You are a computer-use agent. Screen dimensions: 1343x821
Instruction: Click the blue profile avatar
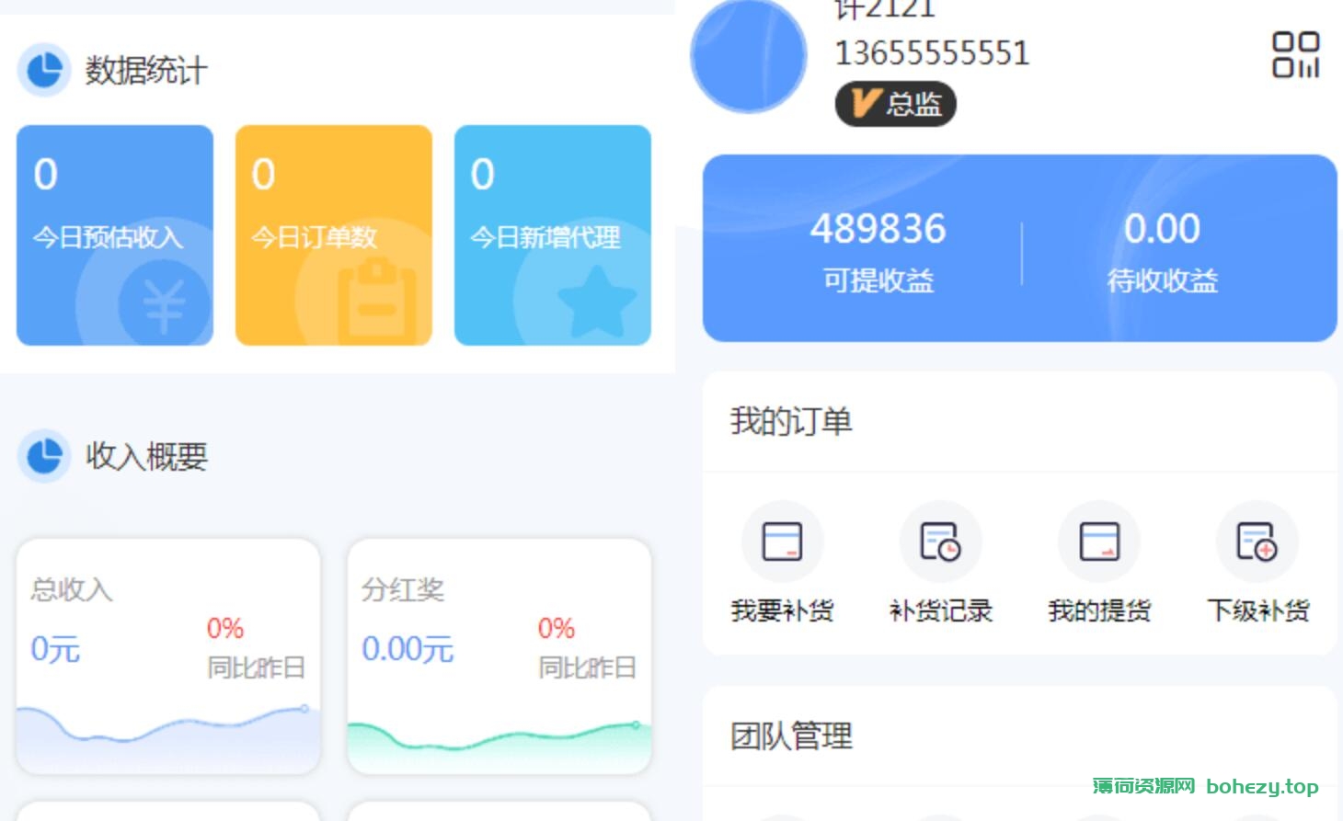click(749, 55)
